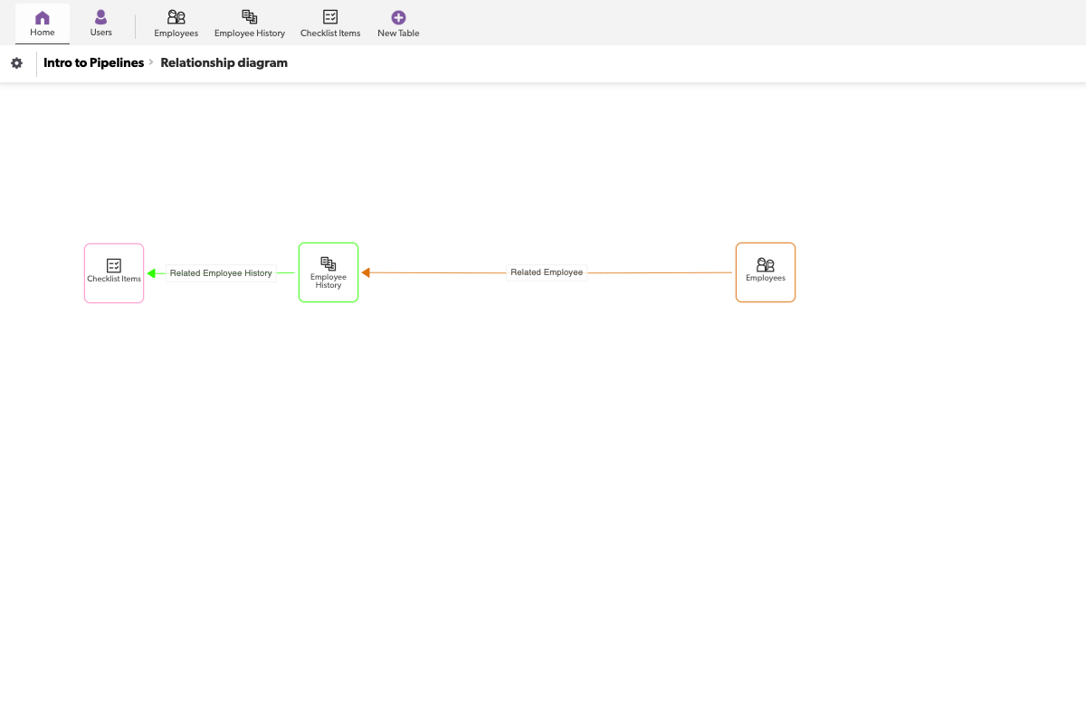This screenshot has width=1086, height=724.
Task: Click the checklist icon inside the pink diagram node
Action: pos(114,265)
